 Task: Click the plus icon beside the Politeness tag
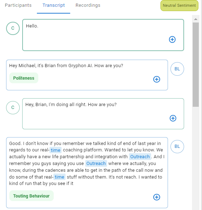click(157, 79)
